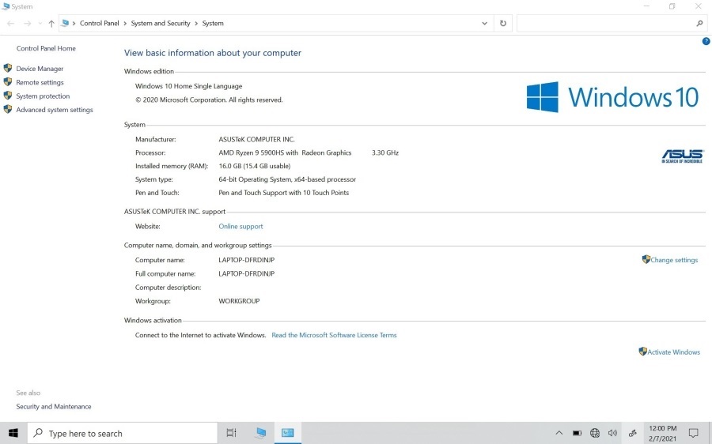Minimize the System window
The height and width of the screenshot is (444, 712).
pyautogui.click(x=646, y=6)
